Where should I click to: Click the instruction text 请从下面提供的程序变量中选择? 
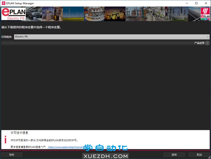pyautogui.click(x=31, y=27)
